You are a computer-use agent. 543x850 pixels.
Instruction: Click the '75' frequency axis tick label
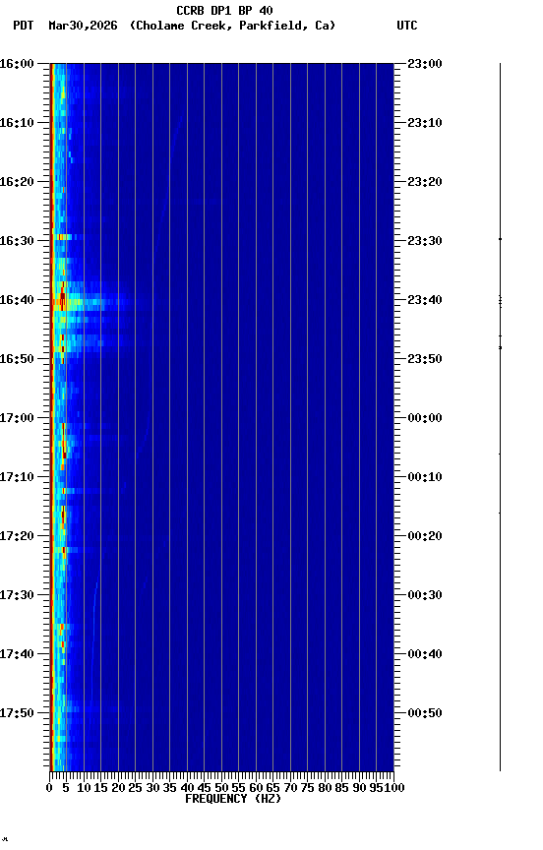click(307, 789)
